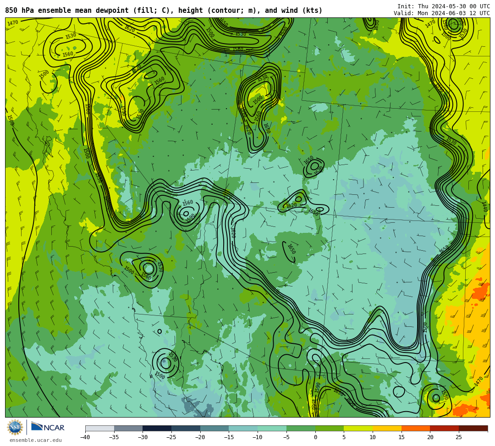Click the -25 to -20 dark teal swatch
Image resolution: width=495 pixels, height=446 pixels.
coord(186,428)
